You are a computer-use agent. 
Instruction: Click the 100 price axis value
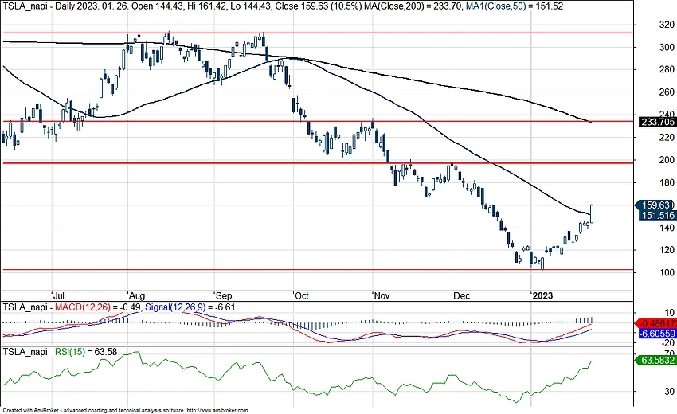pos(667,272)
